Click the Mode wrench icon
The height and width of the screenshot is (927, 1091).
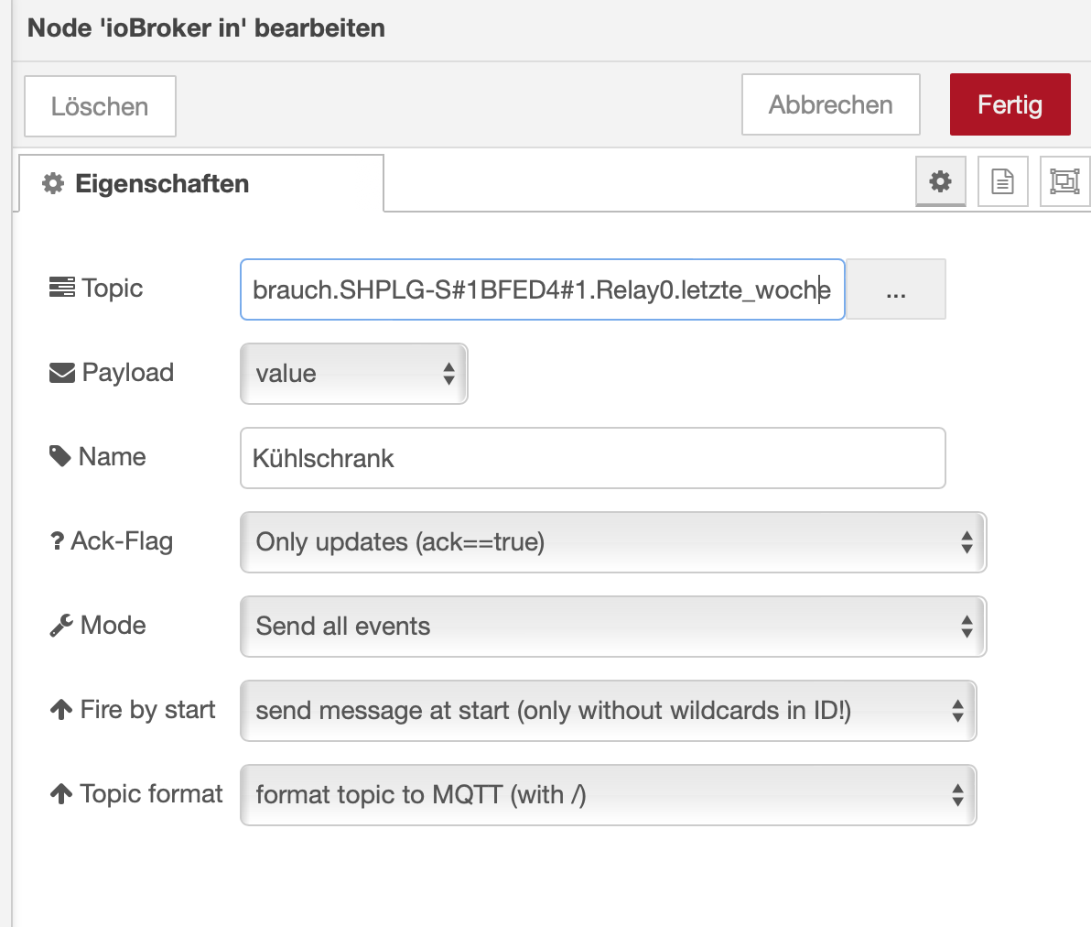point(61,626)
